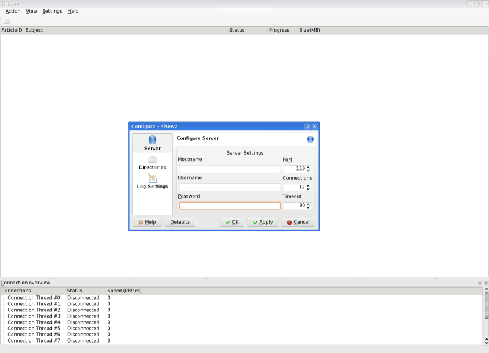
Task: Click Disconnected status of Connection Thread #0
Action: coord(83,298)
